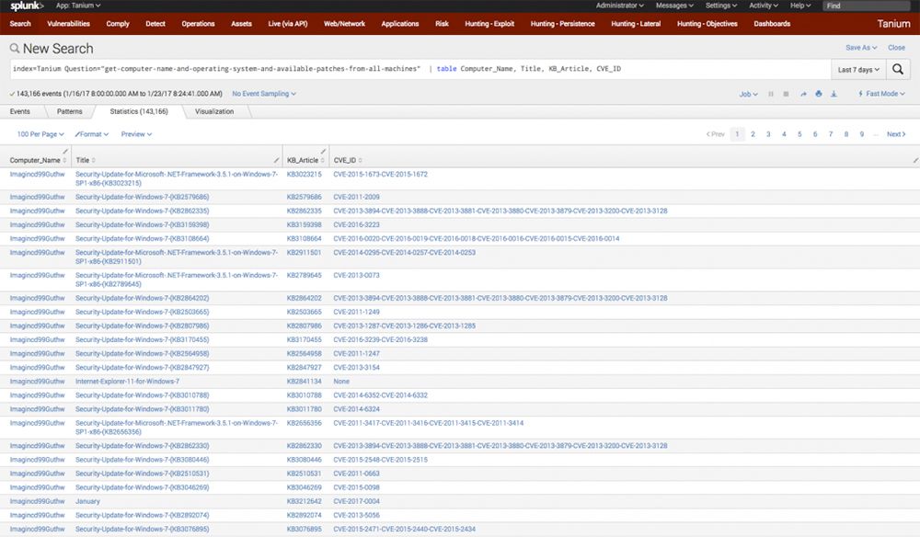
Task: Open the Save As dropdown
Action: (861, 48)
